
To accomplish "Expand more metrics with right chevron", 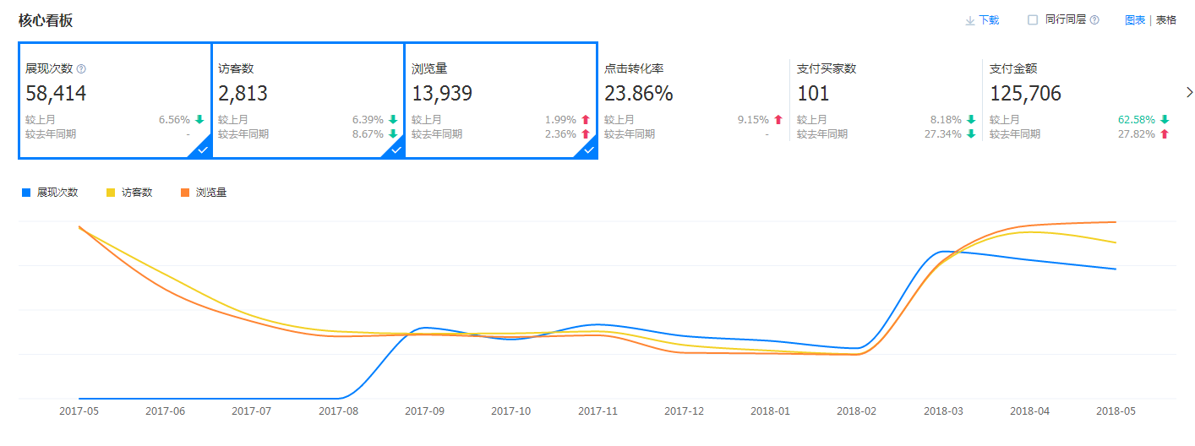I will coord(1190,92).
